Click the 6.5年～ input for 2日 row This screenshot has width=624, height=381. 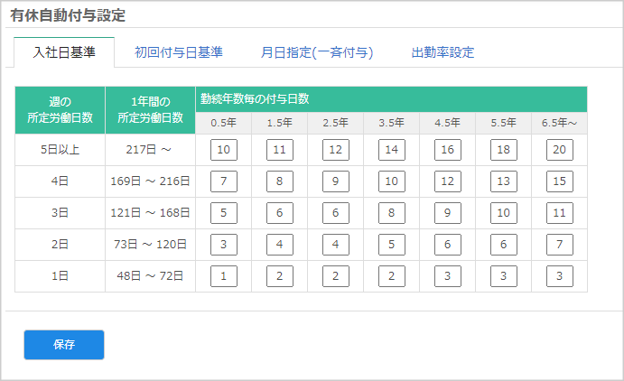point(559,245)
